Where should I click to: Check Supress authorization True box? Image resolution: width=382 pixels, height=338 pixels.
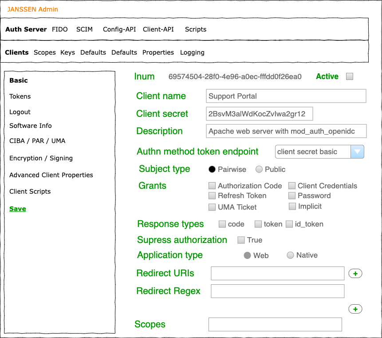241,240
